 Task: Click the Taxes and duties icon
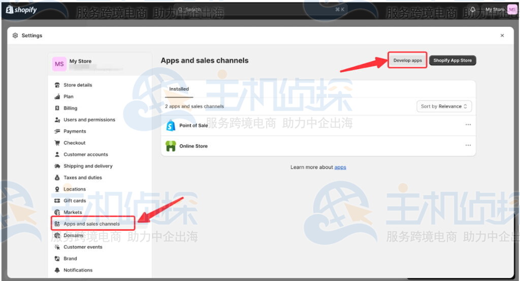57,178
